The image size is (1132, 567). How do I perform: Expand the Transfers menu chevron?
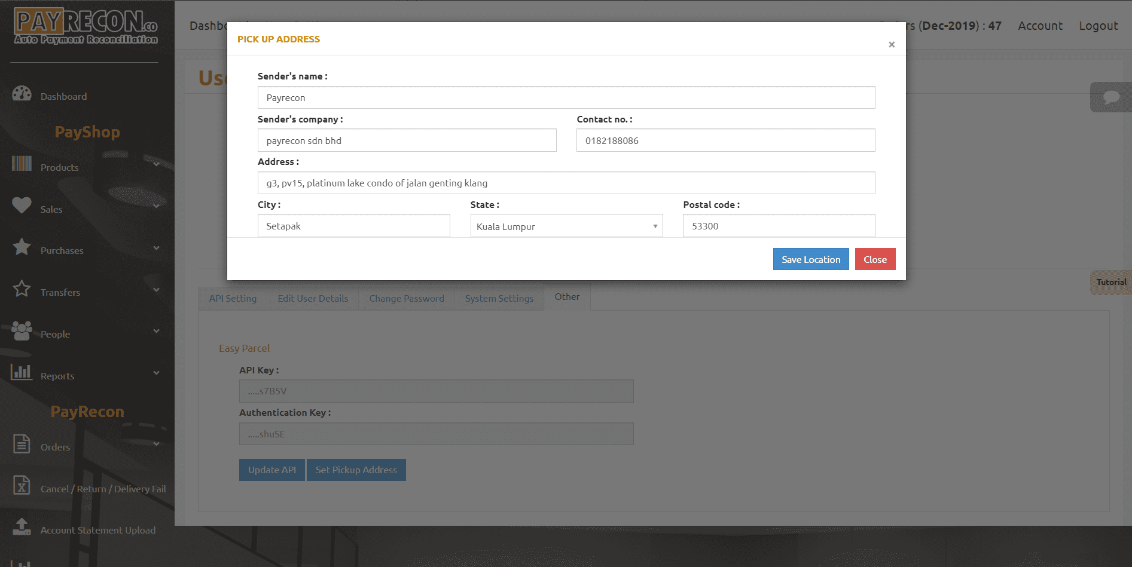(156, 290)
